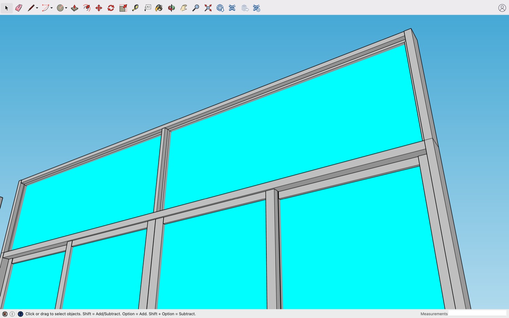Activate the pencil Line tool

tap(31, 8)
